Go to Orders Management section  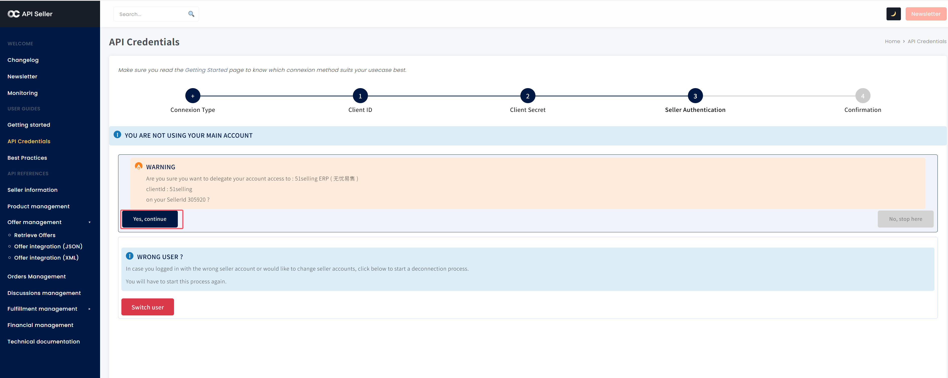point(36,276)
